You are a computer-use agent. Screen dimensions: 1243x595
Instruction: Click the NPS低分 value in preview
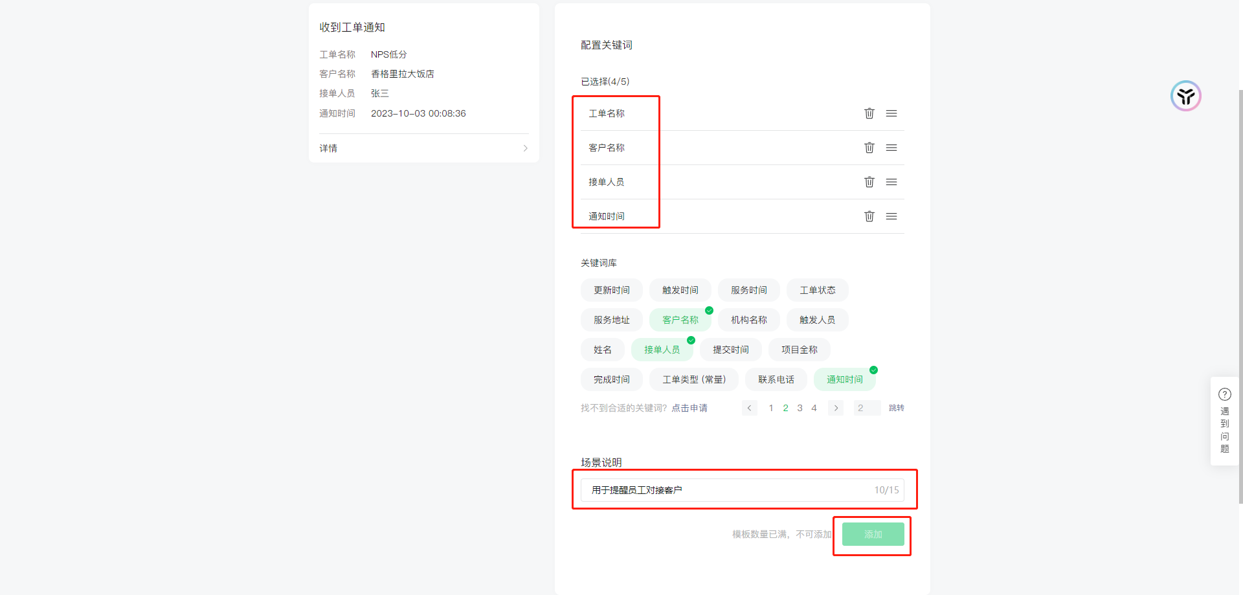pos(389,54)
